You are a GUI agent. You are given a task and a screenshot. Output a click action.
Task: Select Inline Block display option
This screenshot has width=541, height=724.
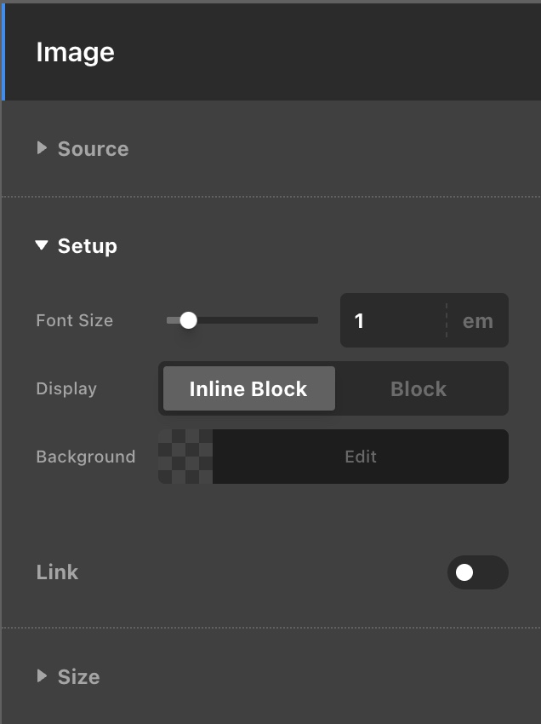pos(248,389)
